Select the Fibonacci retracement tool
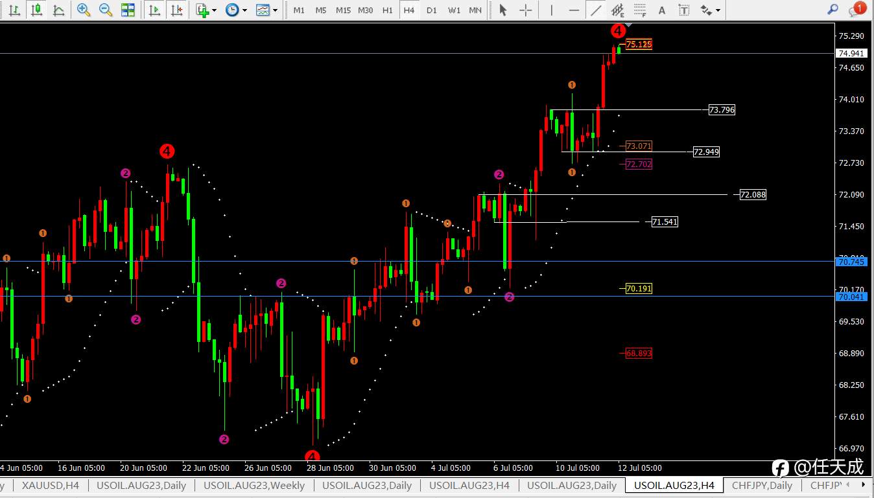Image resolution: width=874 pixels, height=498 pixels. pos(641,10)
